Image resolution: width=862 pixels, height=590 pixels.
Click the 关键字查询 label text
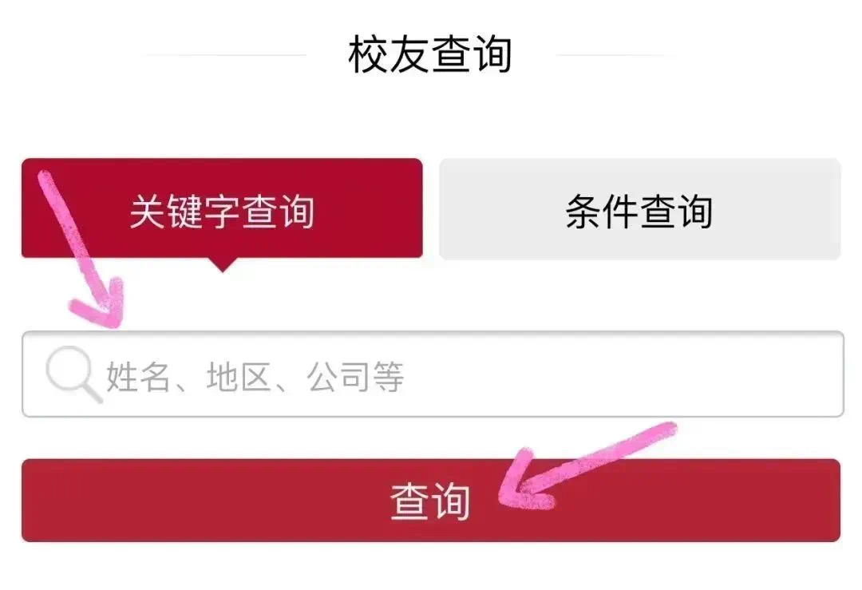(x=222, y=211)
